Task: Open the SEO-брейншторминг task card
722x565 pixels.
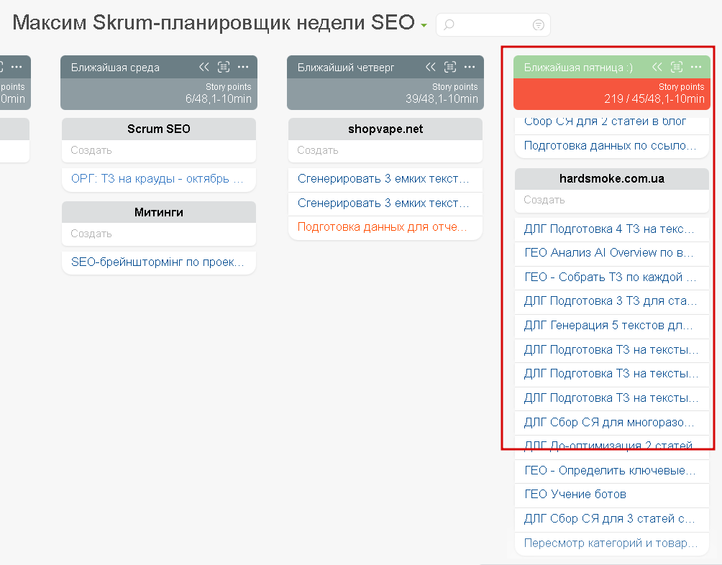Action: point(157,262)
